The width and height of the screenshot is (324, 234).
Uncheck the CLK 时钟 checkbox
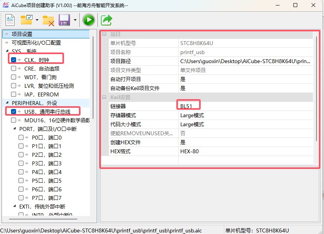click(13, 60)
